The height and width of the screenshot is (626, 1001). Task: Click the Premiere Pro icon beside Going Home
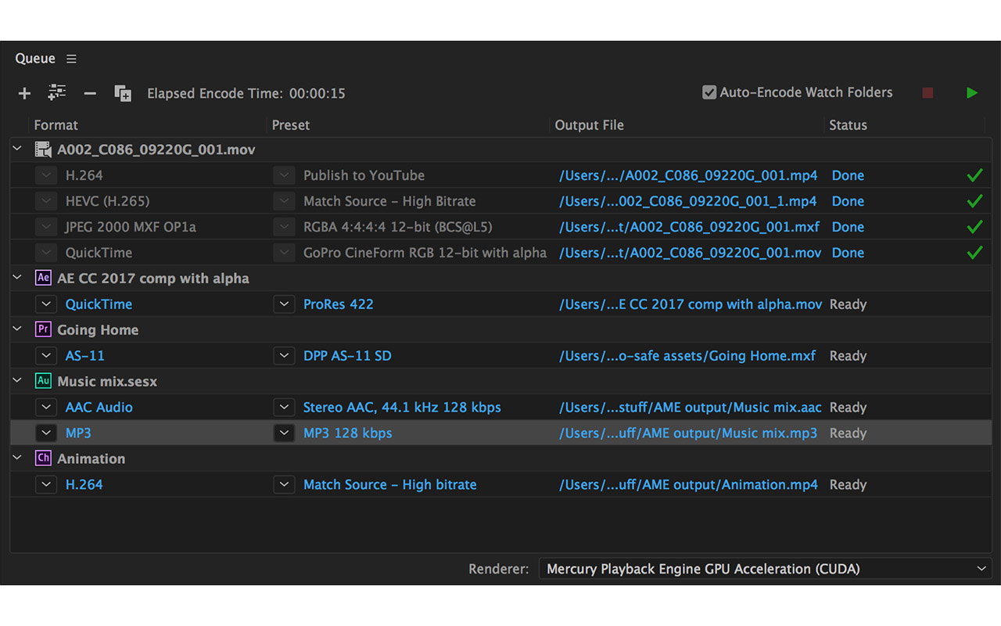point(43,329)
